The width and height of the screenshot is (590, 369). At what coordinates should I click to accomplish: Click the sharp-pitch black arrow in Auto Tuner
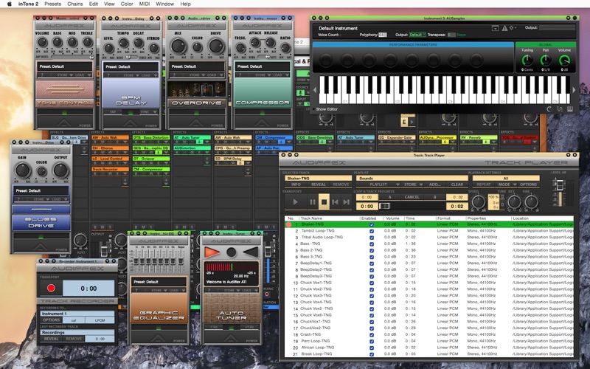[251, 252]
